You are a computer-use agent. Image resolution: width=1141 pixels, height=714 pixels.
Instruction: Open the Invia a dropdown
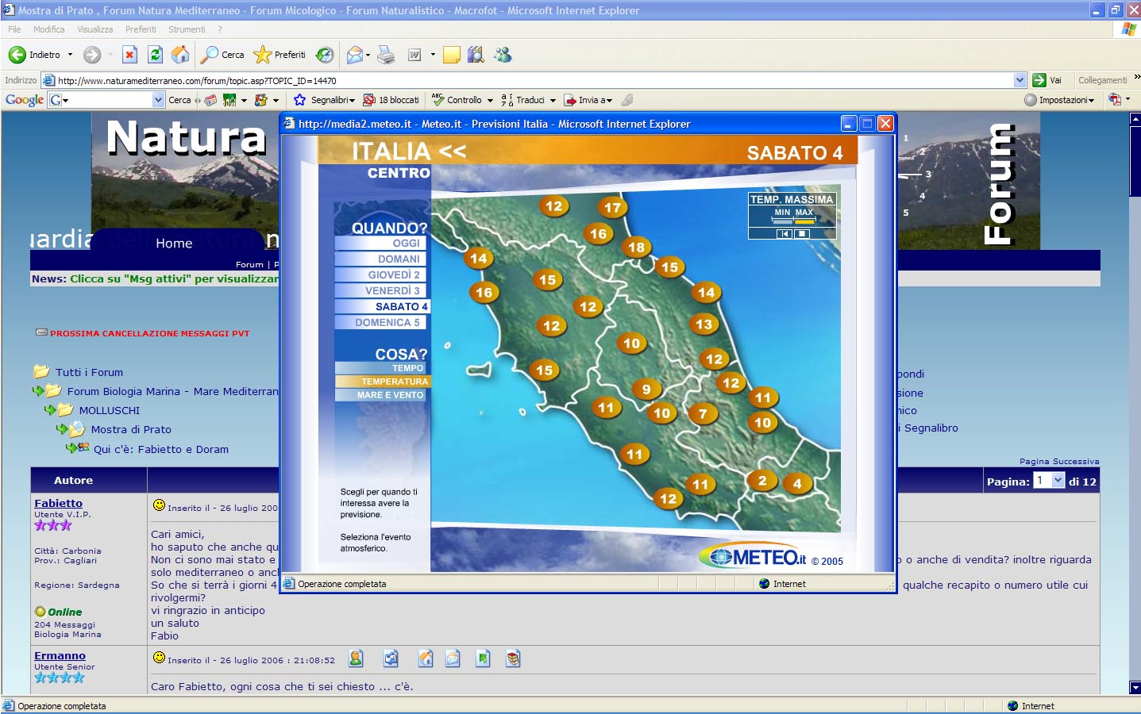(x=588, y=100)
